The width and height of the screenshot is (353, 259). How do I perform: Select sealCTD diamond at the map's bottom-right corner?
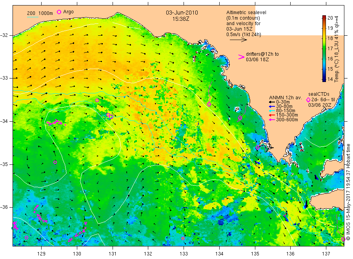(343, 239)
